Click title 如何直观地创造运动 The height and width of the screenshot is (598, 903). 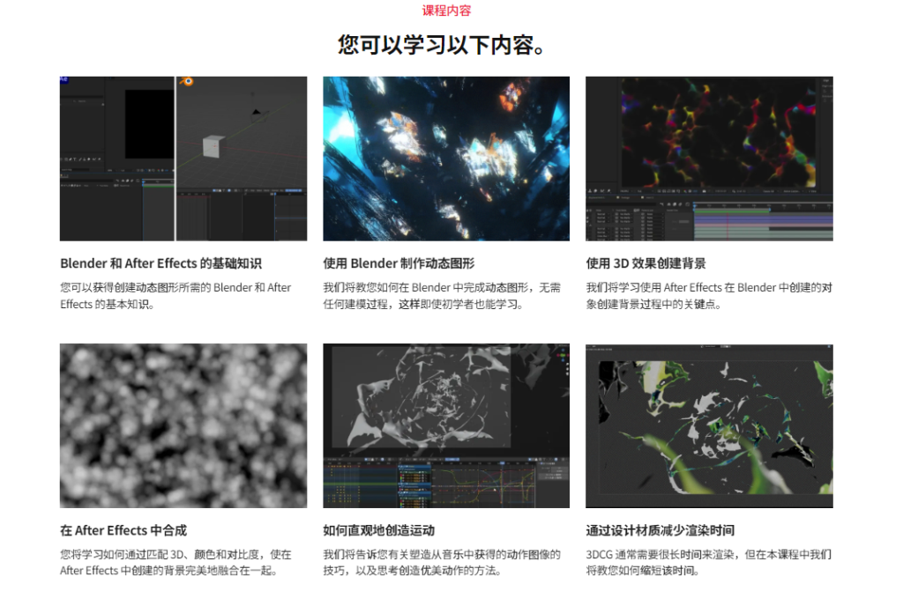379,530
